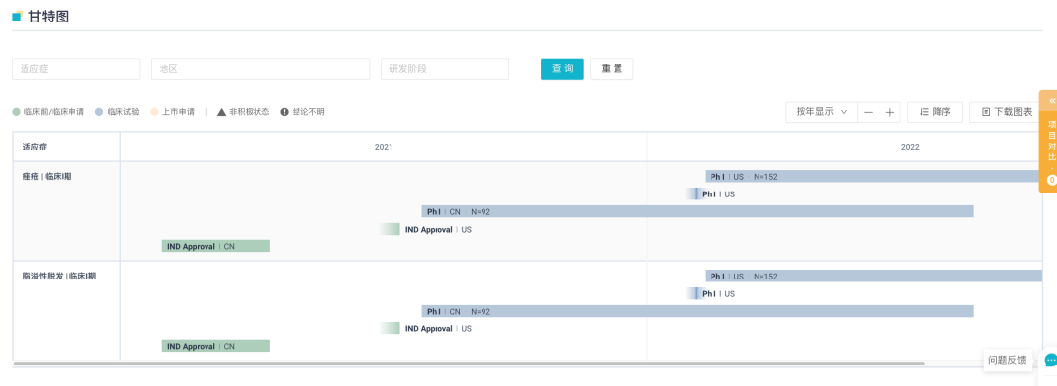Image resolution: width=1057 pixels, height=386 pixels.
Task: Click the comparison count badge 0
Action: pos(1051,180)
